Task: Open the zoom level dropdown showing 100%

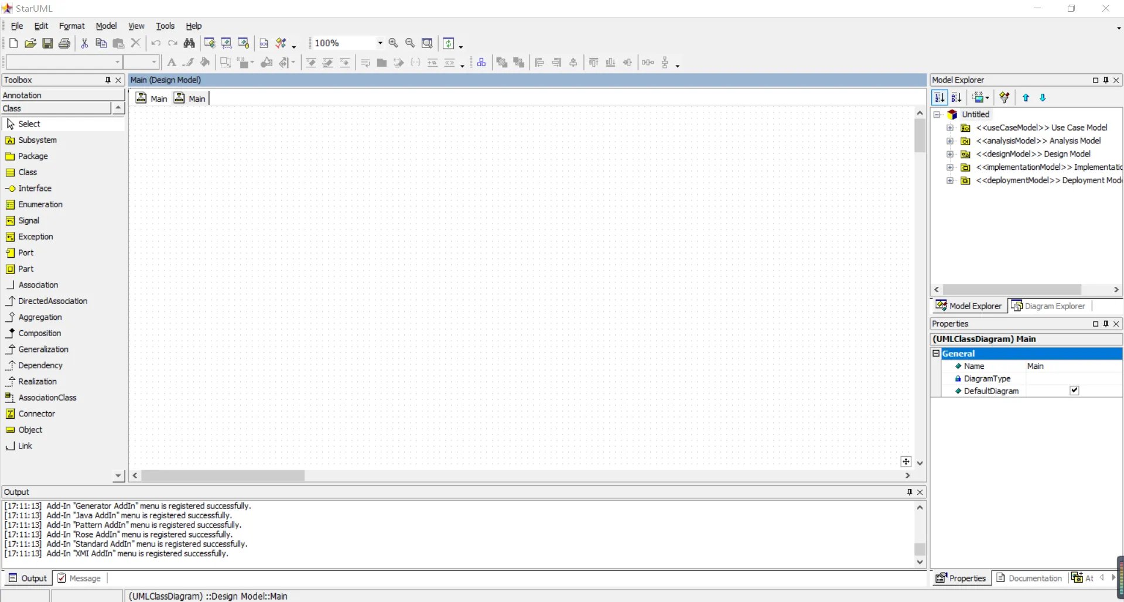Action: click(378, 43)
